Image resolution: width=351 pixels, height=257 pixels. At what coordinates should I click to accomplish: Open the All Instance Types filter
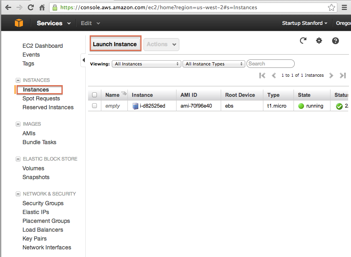[x=214, y=64]
